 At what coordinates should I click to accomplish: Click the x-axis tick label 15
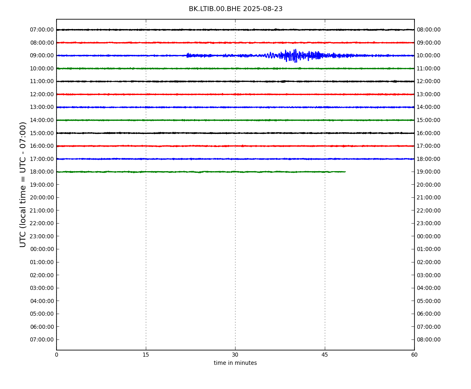tap(146, 355)
